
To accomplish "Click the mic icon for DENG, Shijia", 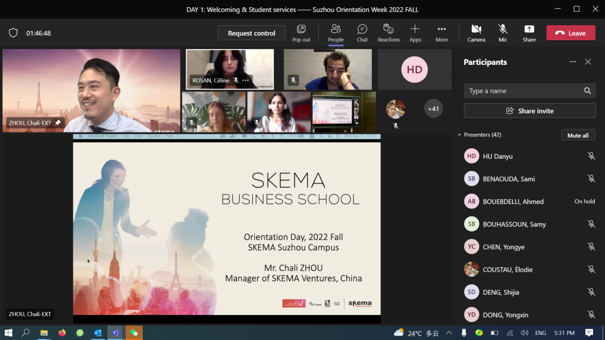I will 591,292.
